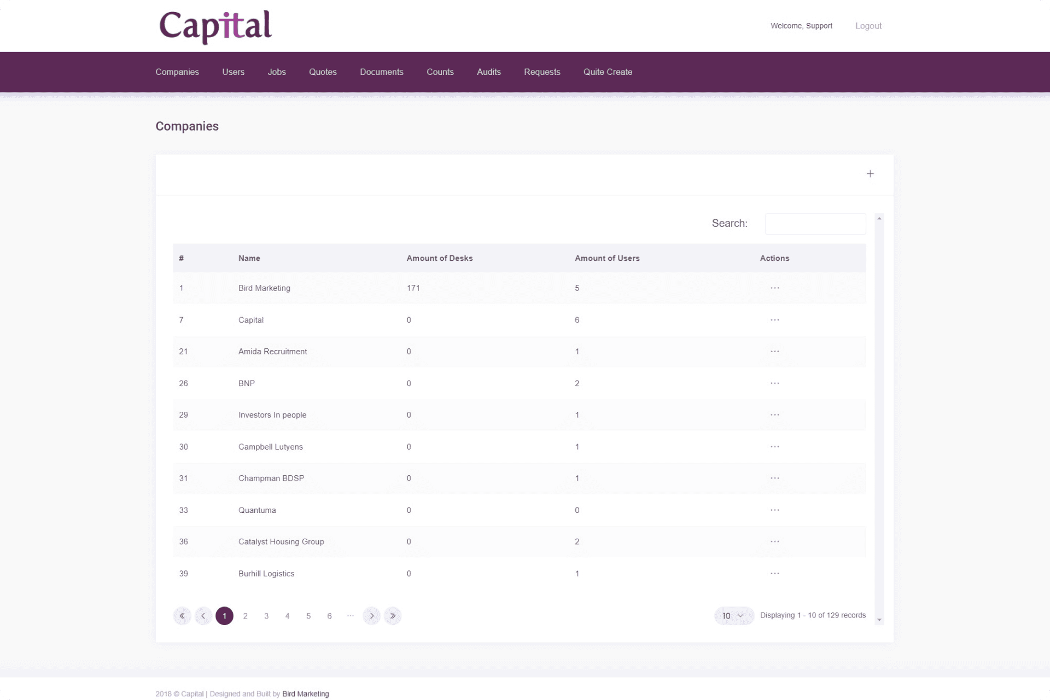This screenshot has width=1050, height=700.
Task: Open the actions menu for Capital
Action: pos(774,319)
